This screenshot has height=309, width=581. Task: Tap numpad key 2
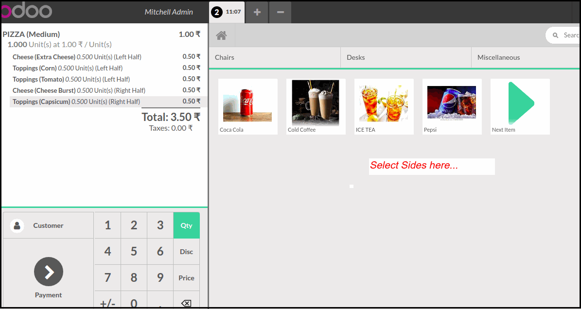(134, 225)
